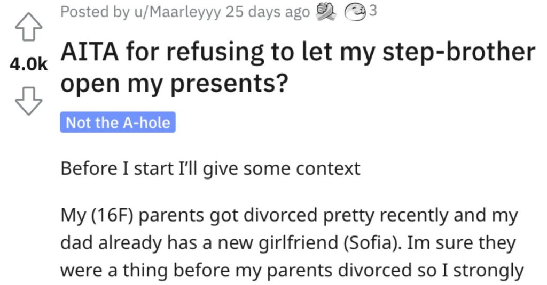
Task: Click the award count number 3
Action: 373,12
